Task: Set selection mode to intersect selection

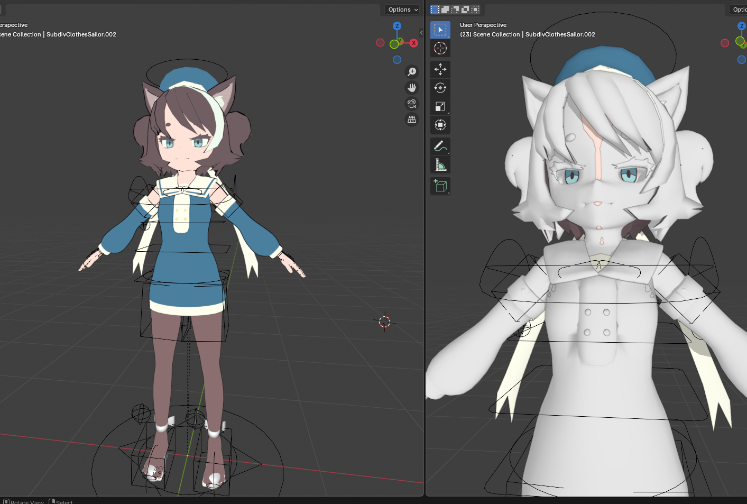Action: coord(475,10)
